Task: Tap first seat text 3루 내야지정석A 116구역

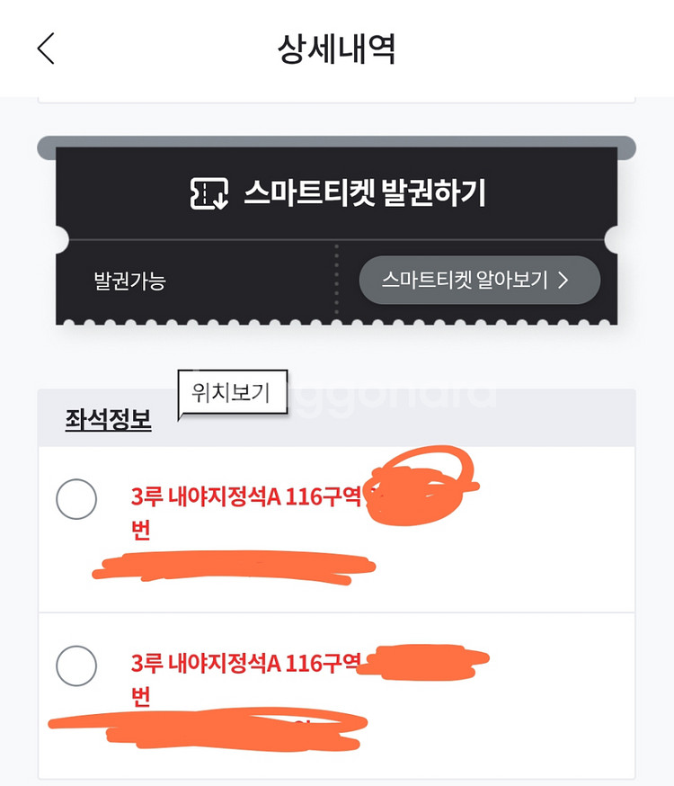Action: [x=246, y=496]
